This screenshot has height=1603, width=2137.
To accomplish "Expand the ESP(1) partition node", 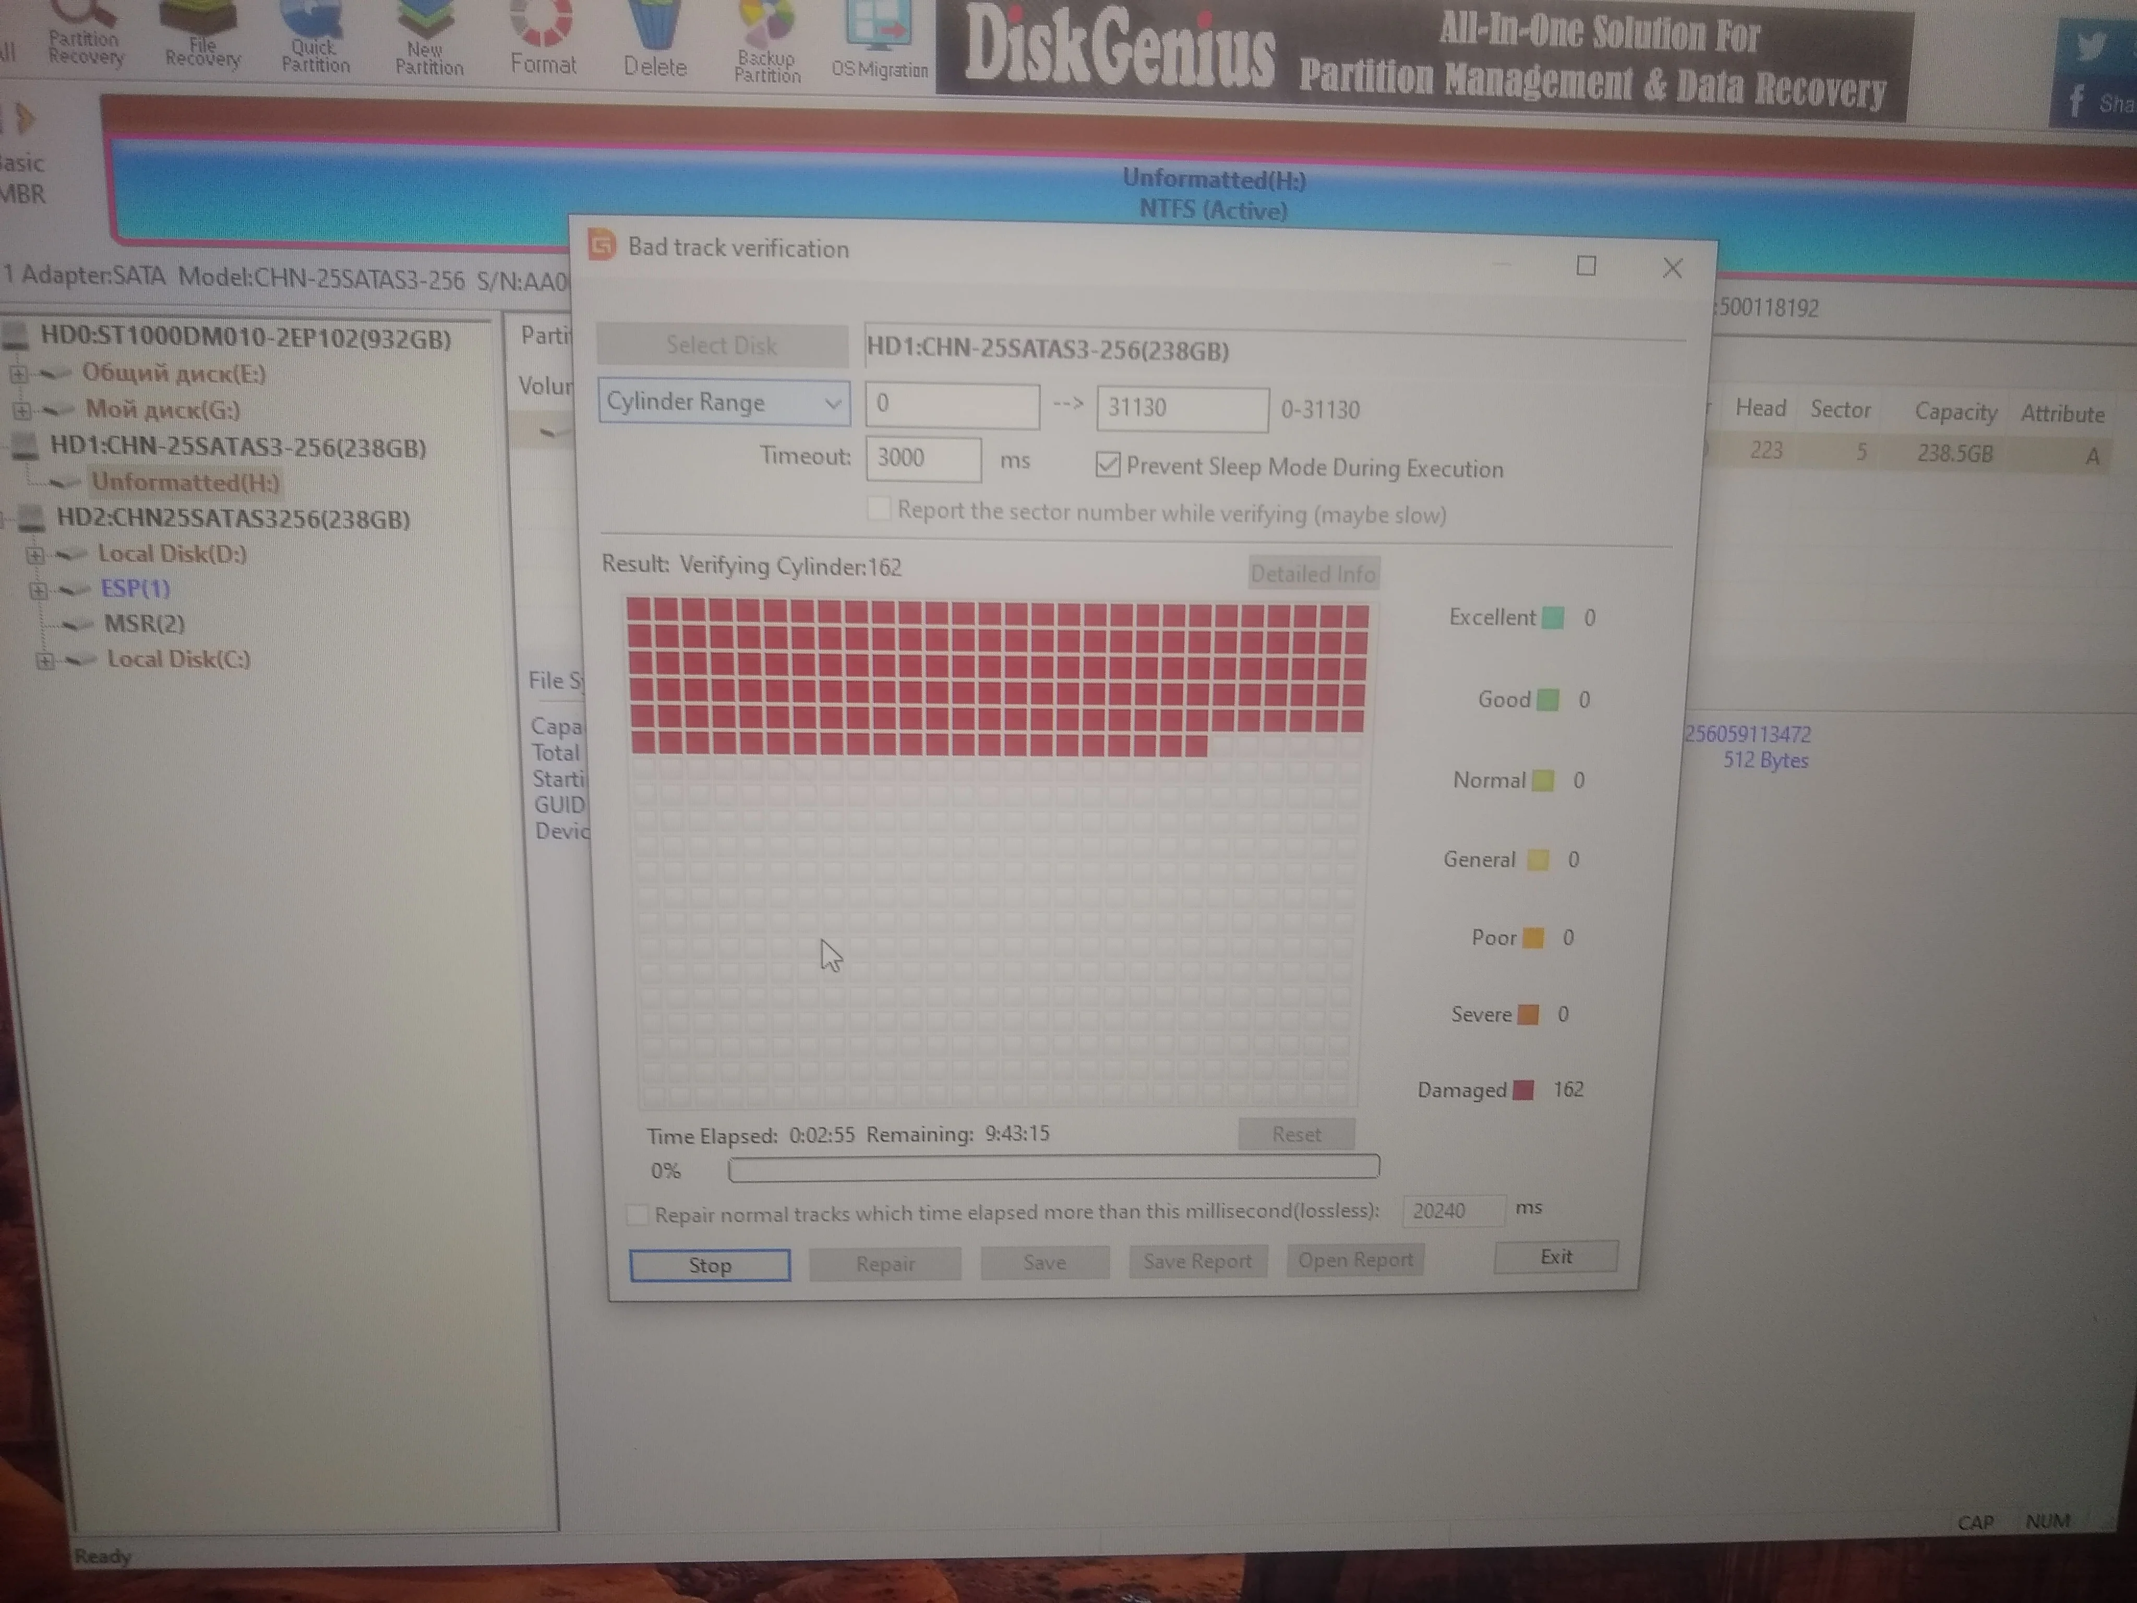I will pyautogui.click(x=39, y=590).
